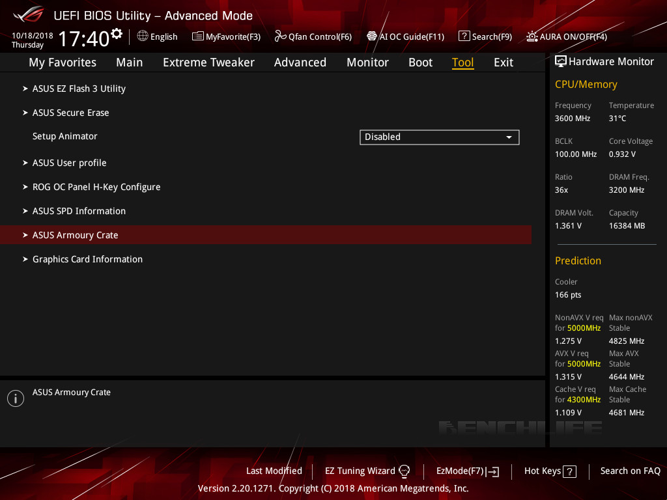The width and height of the screenshot is (667, 500).
Task: Click the Setup Animator dropdown arrow
Action: [x=509, y=137]
